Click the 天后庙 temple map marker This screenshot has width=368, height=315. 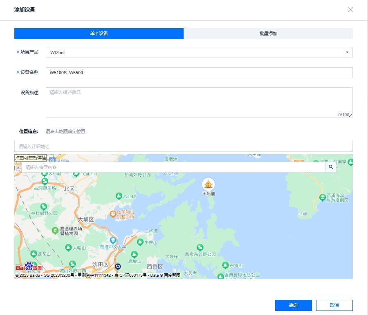tap(209, 184)
